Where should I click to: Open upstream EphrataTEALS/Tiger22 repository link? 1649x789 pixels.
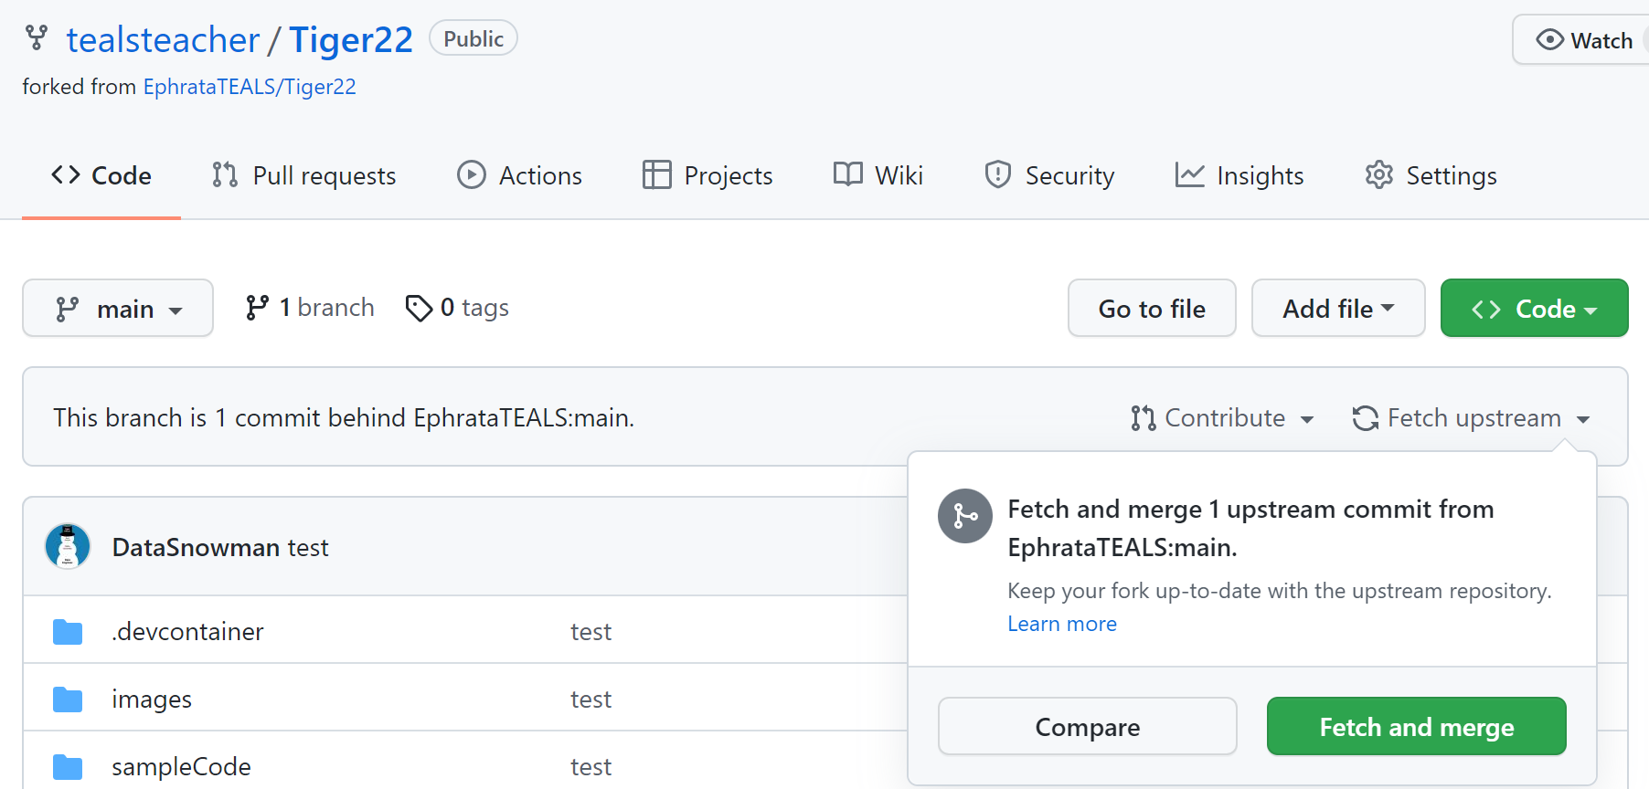click(250, 87)
